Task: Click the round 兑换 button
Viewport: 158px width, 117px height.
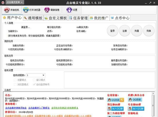Action: click(x=149, y=31)
